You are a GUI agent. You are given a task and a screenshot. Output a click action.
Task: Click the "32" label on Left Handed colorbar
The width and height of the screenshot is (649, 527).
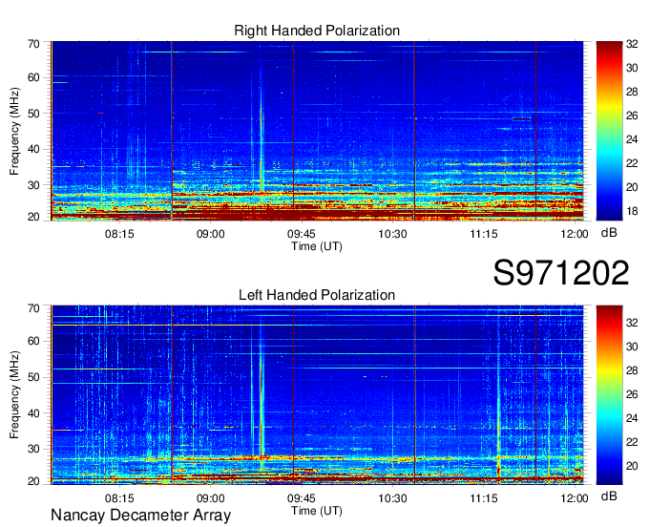[632, 323]
